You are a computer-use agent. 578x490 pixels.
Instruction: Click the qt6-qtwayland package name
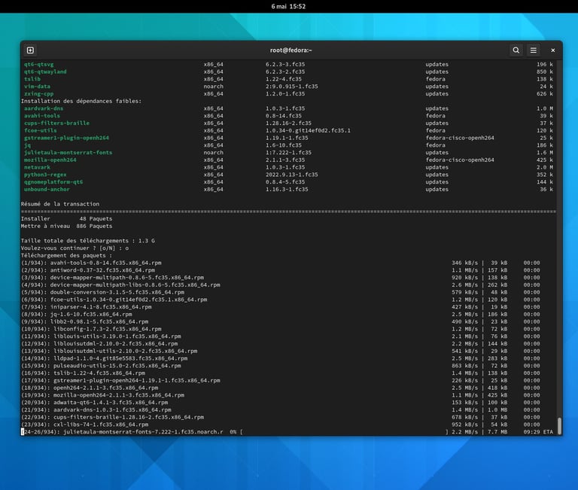pos(45,72)
